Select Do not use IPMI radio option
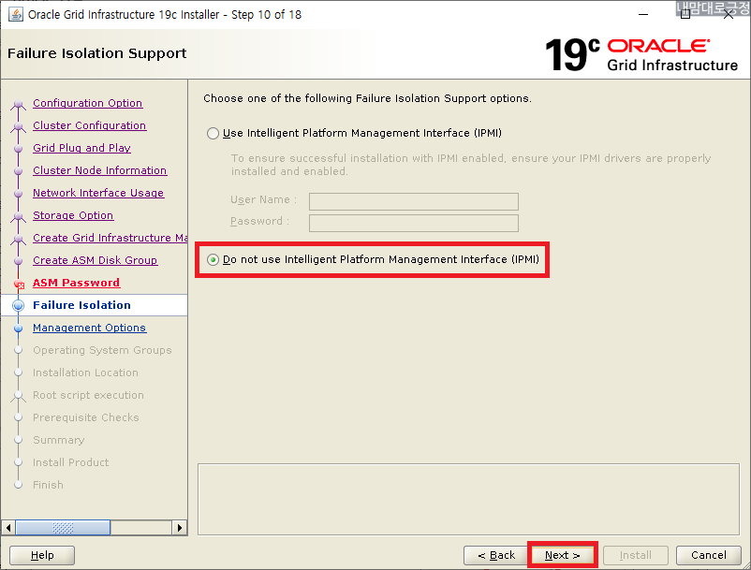Viewport: 751px width, 570px height. [213, 259]
